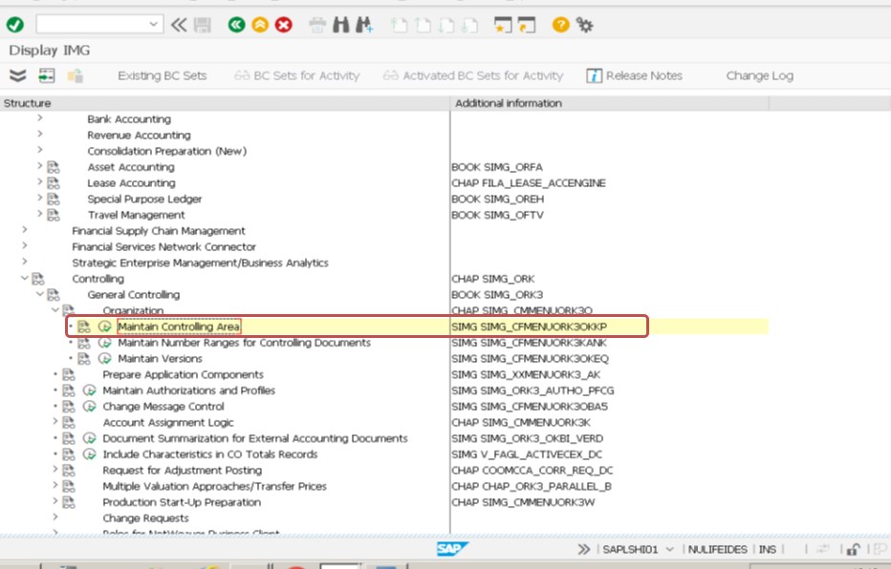Click the BC Sets for Activity button
The height and width of the screenshot is (569, 891).
297,76
